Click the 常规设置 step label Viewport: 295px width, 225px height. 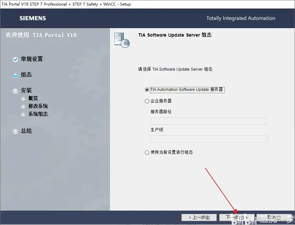(32, 59)
